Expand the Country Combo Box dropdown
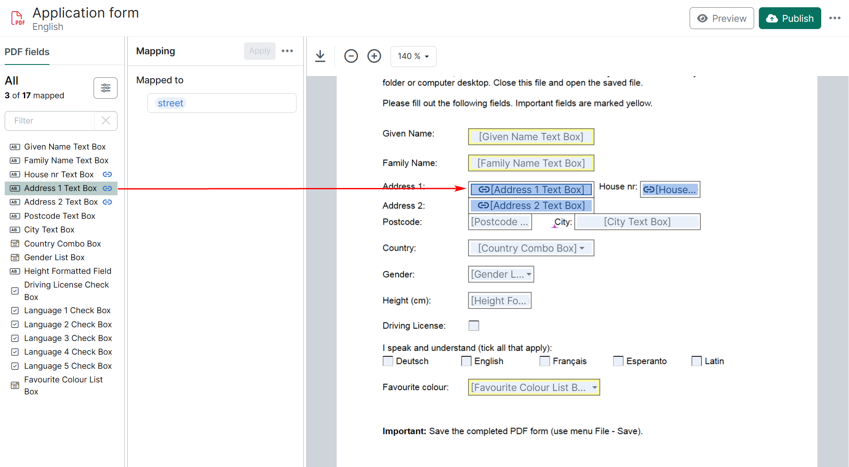The image size is (849, 467). tap(582, 248)
